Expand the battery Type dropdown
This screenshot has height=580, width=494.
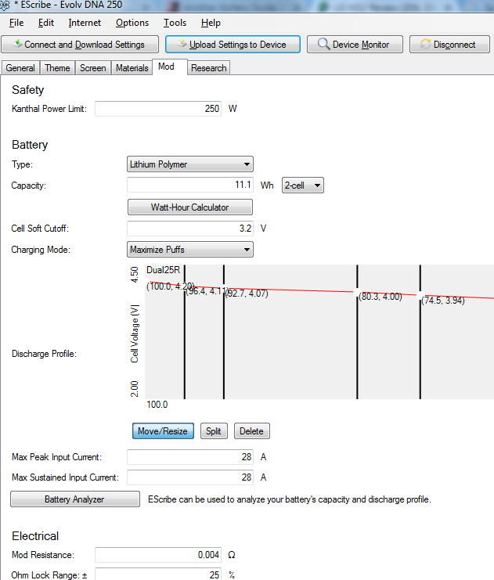(x=190, y=164)
